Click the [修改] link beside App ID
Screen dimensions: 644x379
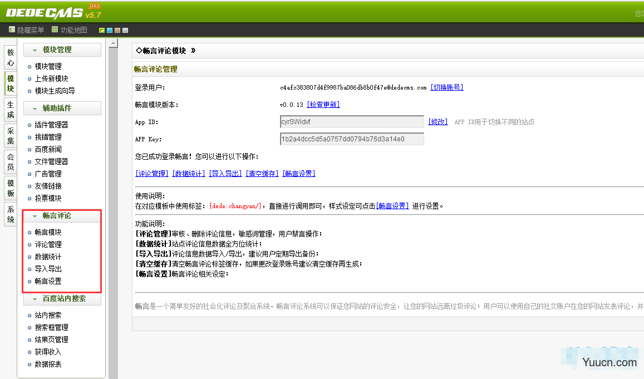pos(438,122)
